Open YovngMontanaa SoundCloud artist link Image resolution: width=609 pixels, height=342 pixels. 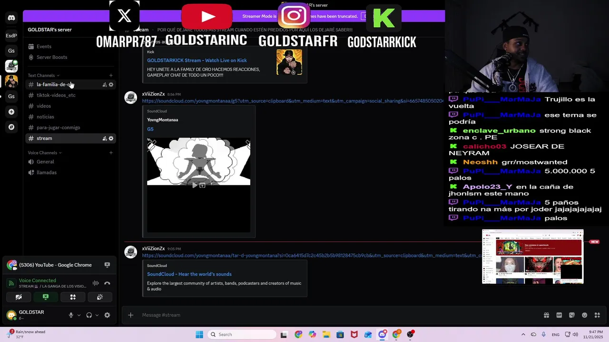point(162,120)
